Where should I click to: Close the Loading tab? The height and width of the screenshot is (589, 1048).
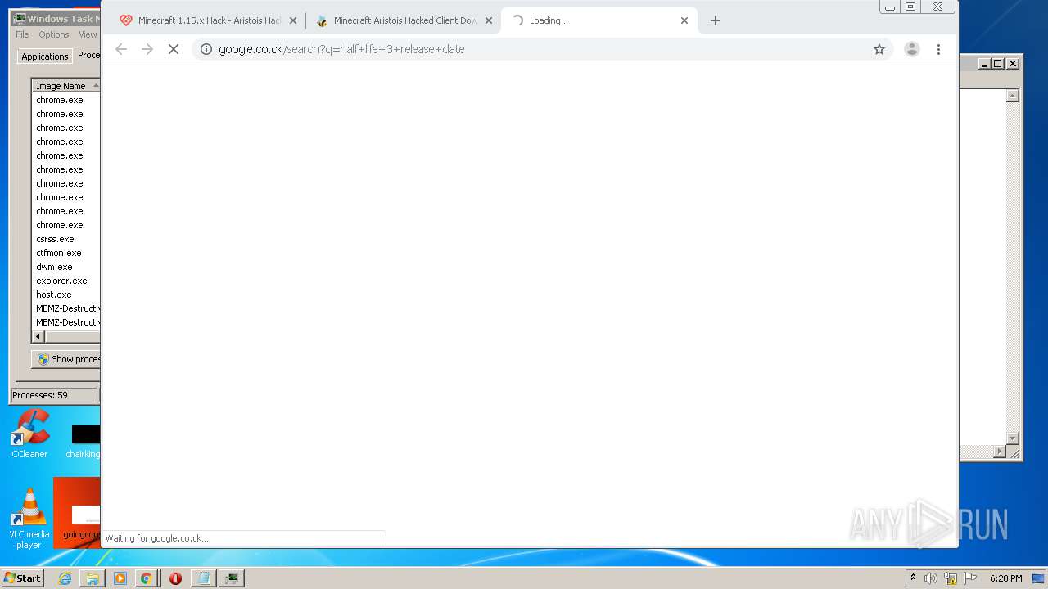click(684, 20)
